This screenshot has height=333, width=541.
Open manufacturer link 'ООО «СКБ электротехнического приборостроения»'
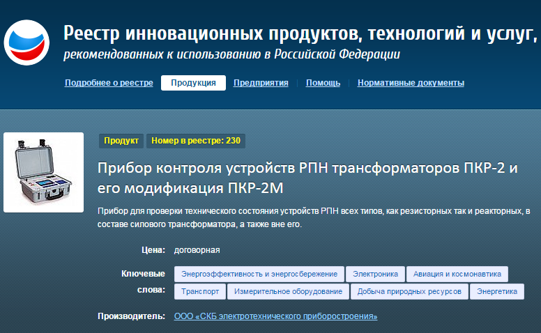[275, 316]
